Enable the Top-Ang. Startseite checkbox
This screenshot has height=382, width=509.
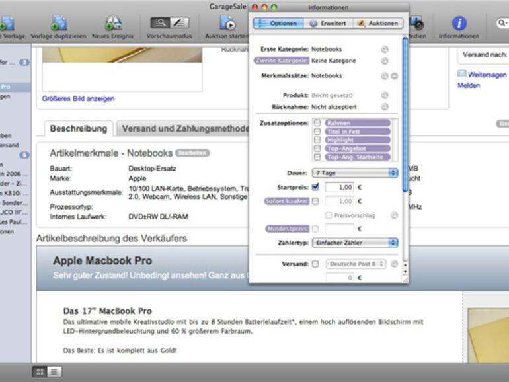[x=317, y=157]
